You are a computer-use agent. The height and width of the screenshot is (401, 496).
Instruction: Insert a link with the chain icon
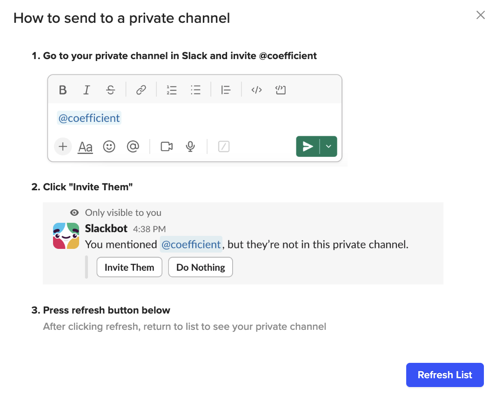141,90
